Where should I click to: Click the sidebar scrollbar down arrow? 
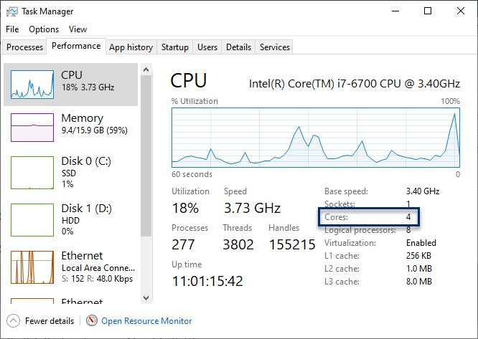pyautogui.click(x=146, y=297)
